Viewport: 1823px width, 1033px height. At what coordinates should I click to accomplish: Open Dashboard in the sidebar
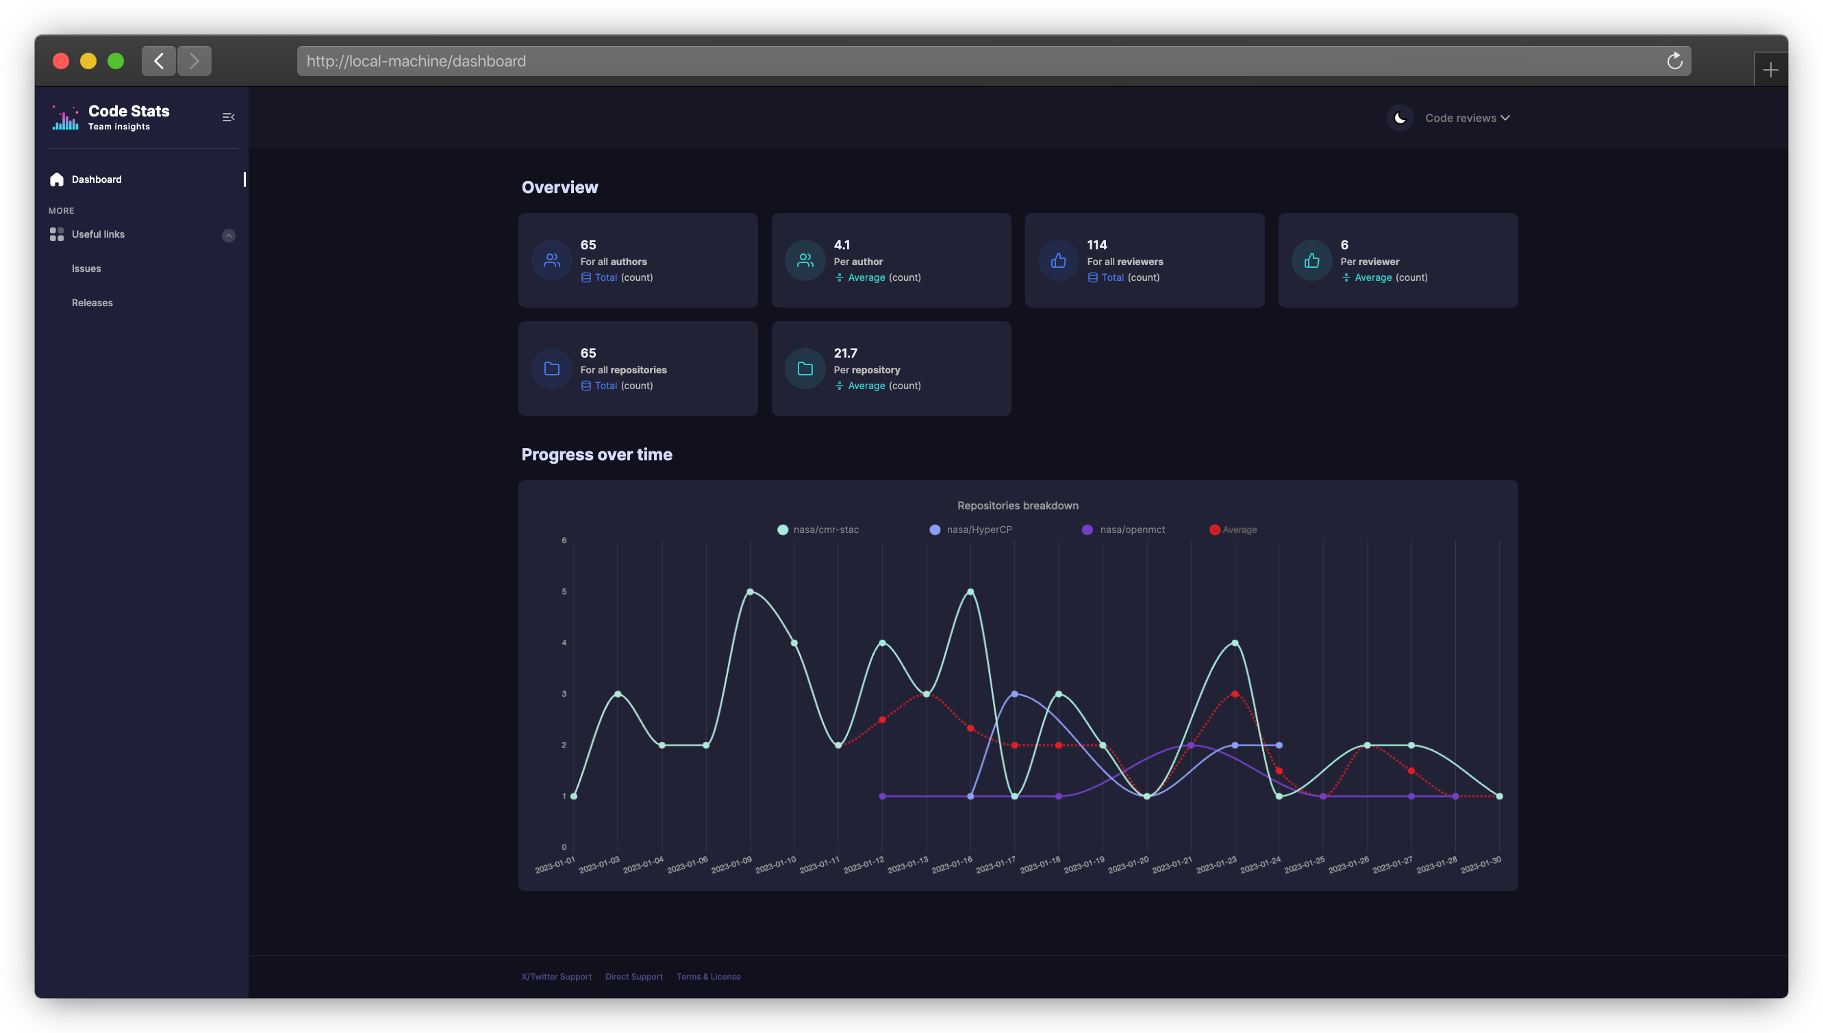click(x=97, y=179)
